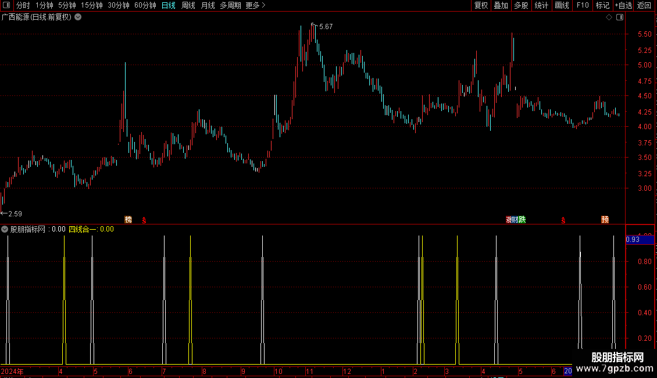The image size is (657, 378).
Task: Click the 叠加 overlay button
Action: click(x=501, y=5)
